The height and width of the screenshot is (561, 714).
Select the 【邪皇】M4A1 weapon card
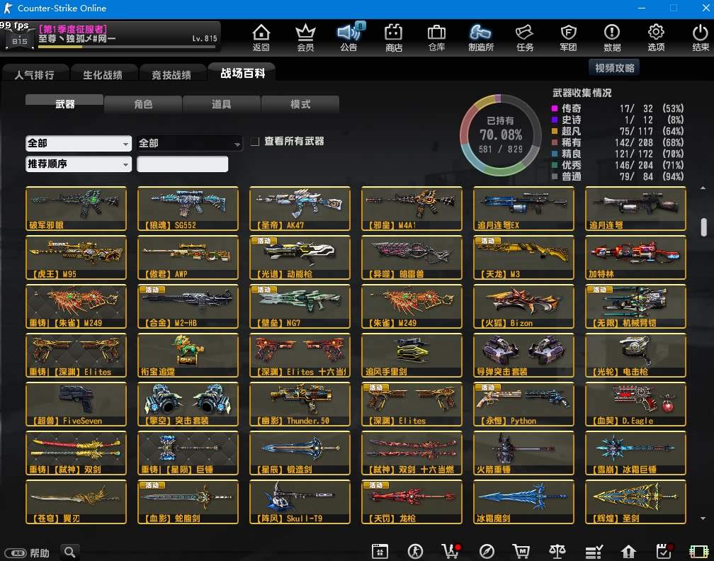point(412,208)
